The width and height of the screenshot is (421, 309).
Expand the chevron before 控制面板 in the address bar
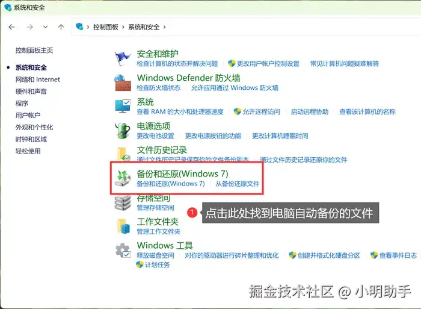pyautogui.click(x=88, y=27)
